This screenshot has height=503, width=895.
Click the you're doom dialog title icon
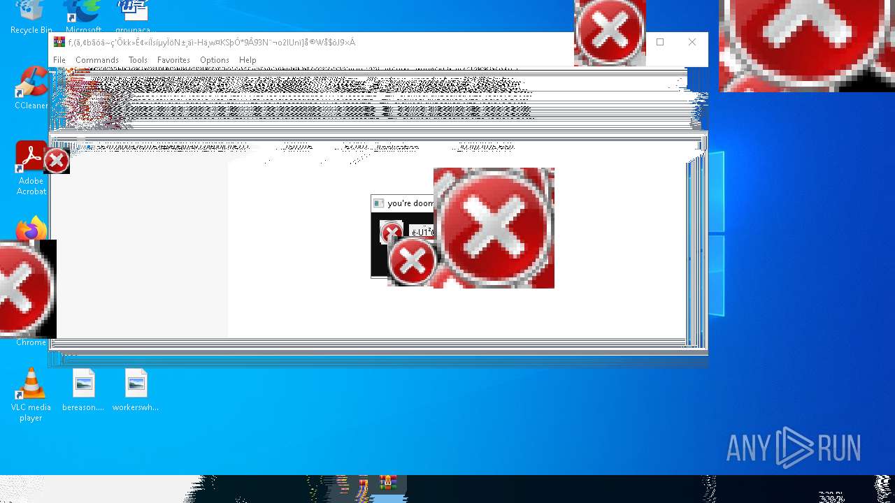tap(378, 203)
